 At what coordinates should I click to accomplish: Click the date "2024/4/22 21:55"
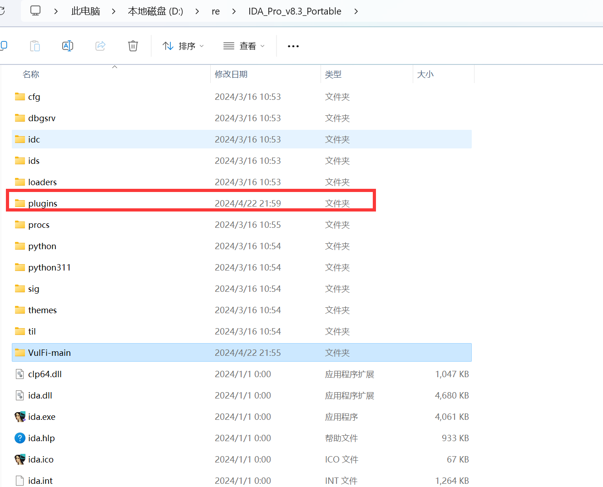[248, 353]
